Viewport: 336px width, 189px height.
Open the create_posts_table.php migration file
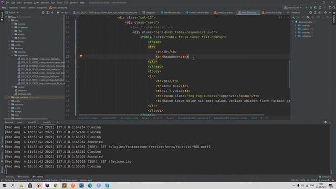click(x=39, y=69)
